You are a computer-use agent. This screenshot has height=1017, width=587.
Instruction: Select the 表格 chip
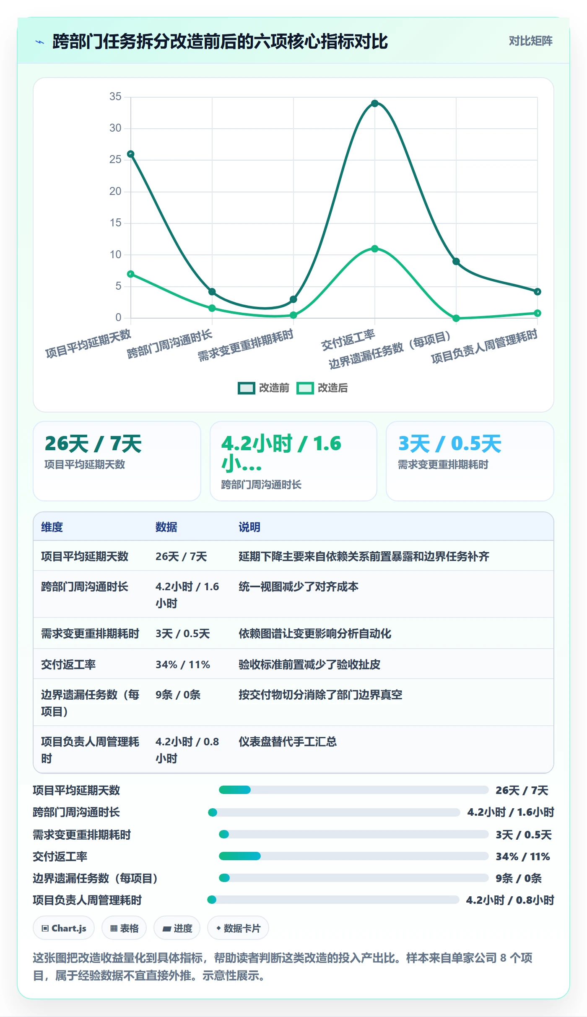tap(124, 928)
